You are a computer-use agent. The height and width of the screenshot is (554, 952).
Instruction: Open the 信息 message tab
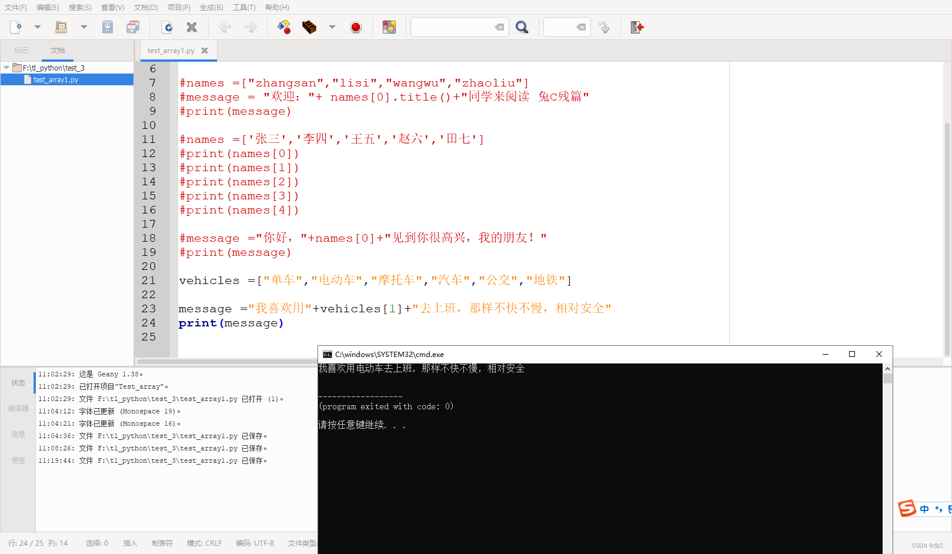[x=18, y=435]
